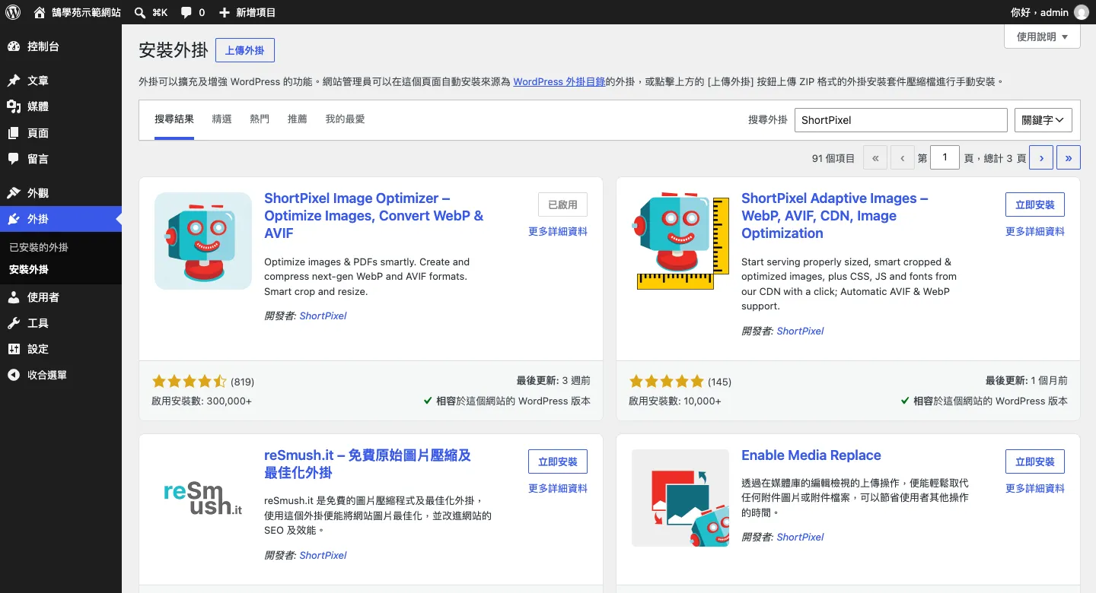Open 頁面 pages menu in sidebar
Image resolution: width=1096 pixels, height=593 pixels.
point(61,133)
